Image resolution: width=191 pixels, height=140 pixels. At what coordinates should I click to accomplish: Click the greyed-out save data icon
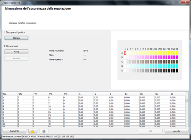click(x=44, y=131)
